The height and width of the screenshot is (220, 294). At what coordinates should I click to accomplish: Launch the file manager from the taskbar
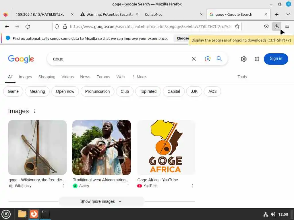click(22, 214)
